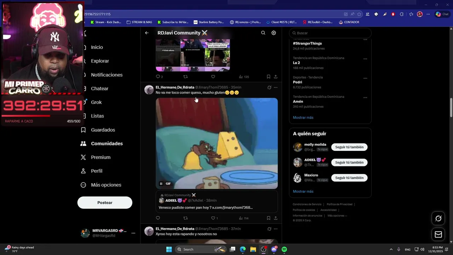
Task: Open the floating messages envelope button
Action: click(438, 234)
